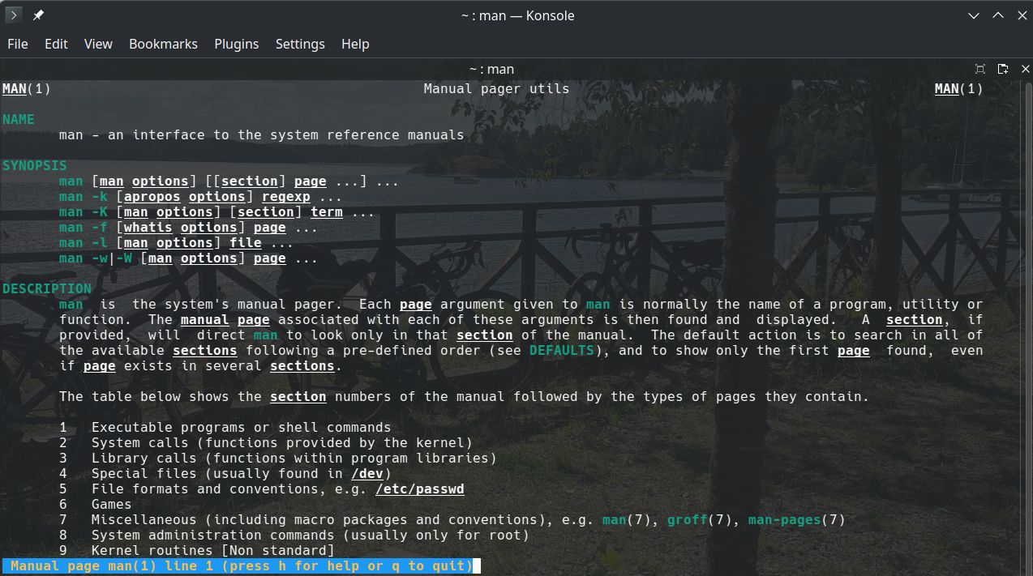The width and height of the screenshot is (1033, 576).
Task: Toggle maximize current terminal view
Action: click(980, 69)
